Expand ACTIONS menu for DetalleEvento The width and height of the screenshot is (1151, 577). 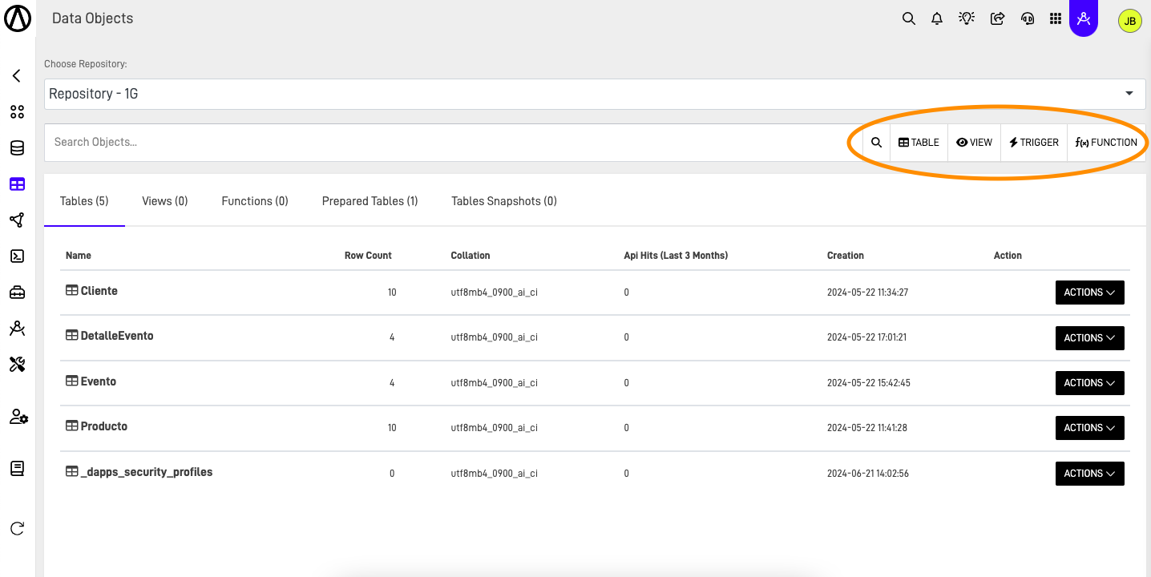(x=1089, y=338)
